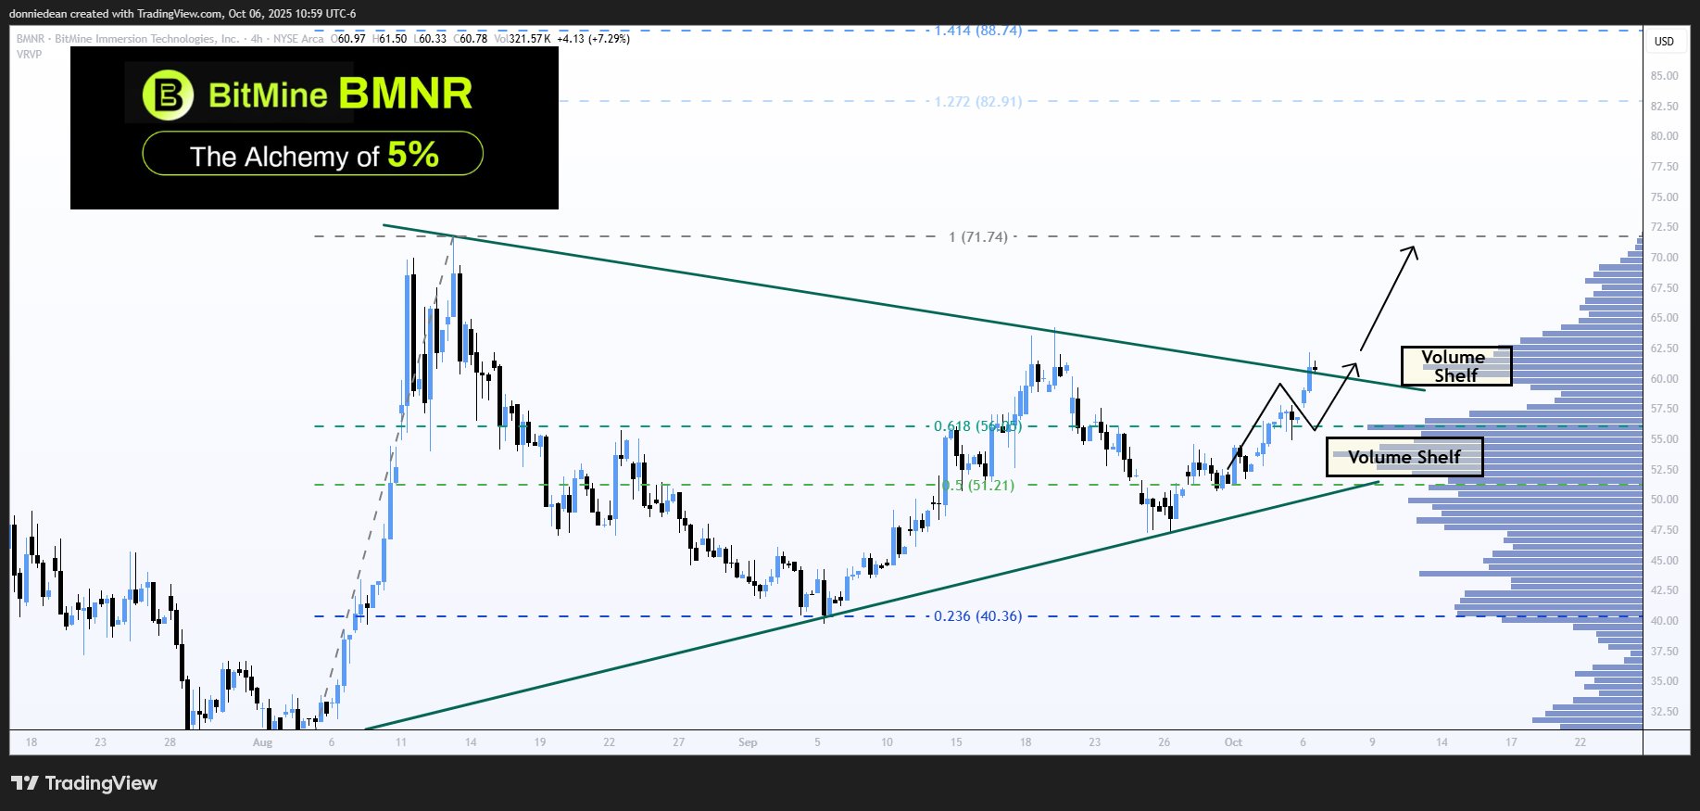Click the 70.00 price axis label
Viewport: 1700px width, 811px height.
tap(1665, 258)
